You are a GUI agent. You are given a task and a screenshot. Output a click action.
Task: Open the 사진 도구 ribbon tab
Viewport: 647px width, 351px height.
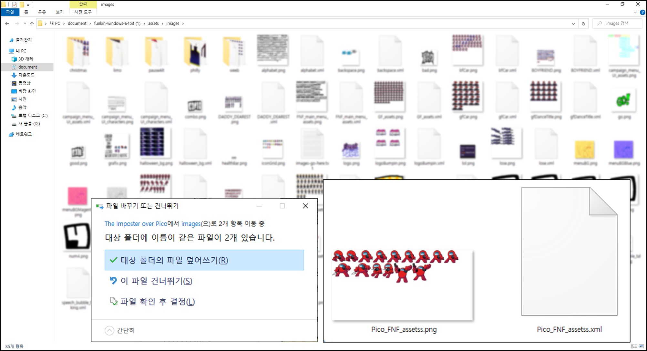(x=83, y=12)
